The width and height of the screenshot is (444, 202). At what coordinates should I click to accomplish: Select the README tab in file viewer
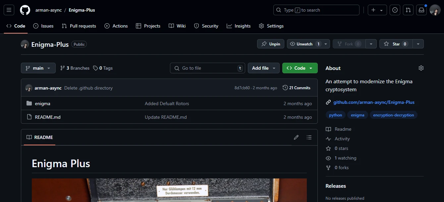40,137
